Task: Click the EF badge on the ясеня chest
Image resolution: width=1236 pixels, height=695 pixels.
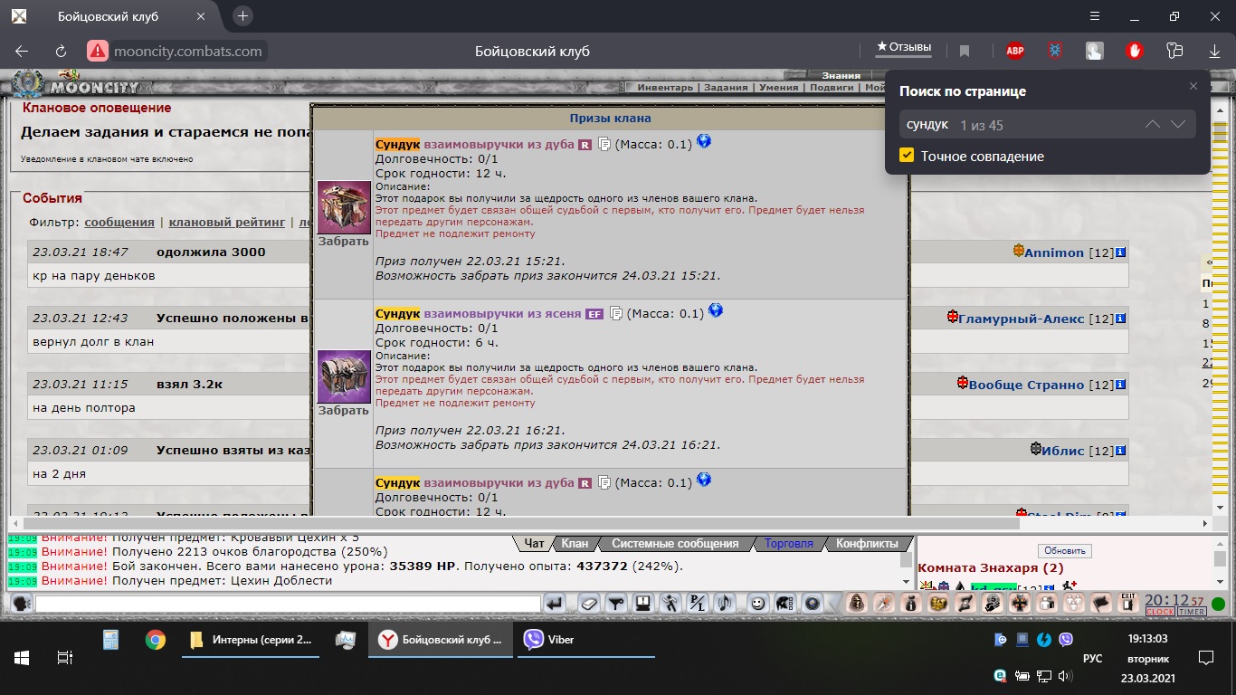Action: 594,314
